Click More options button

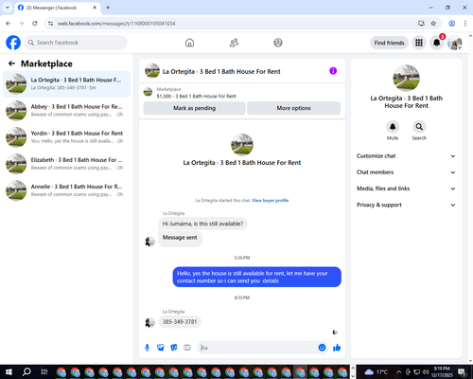coord(293,108)
